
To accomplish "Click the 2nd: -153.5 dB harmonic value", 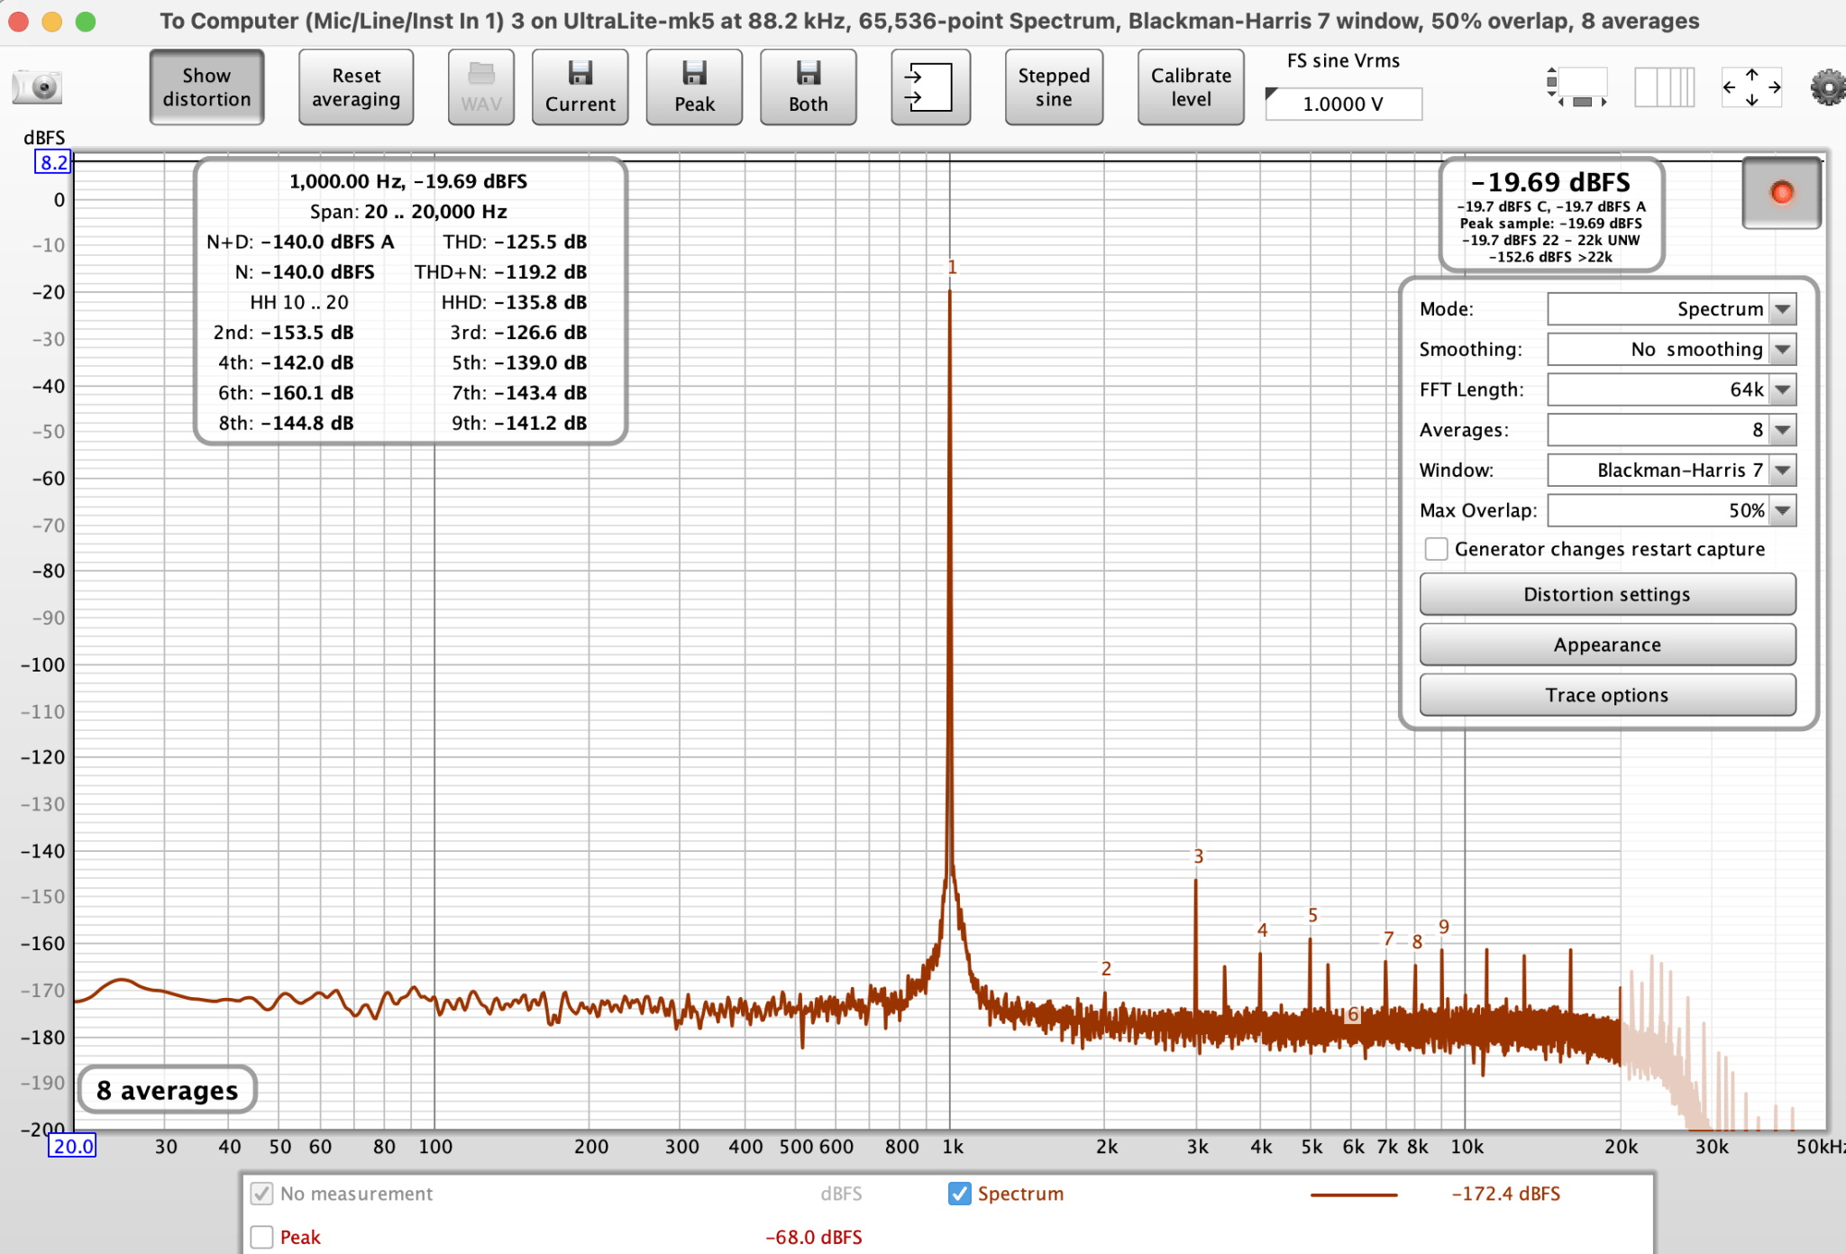I will (283, 332).
